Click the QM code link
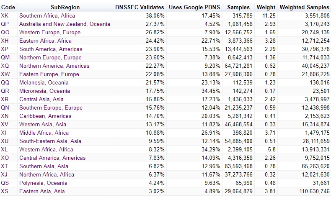Viewport: 331px width, 197px height. [x=5, y=58]
